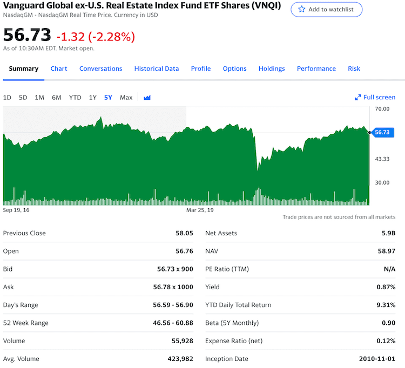Click the PE Ratio (TTM) label
This screenshot has height=368, width=405.
227,269
